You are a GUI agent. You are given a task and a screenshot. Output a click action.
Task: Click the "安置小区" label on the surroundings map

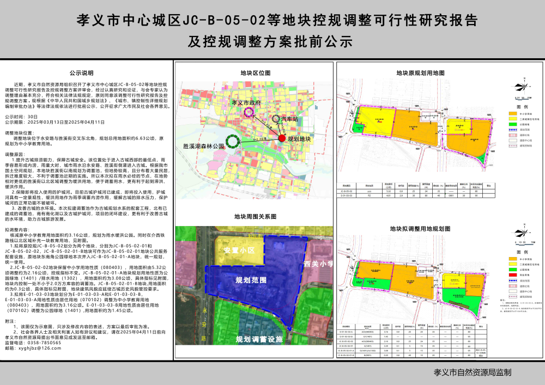239,250
